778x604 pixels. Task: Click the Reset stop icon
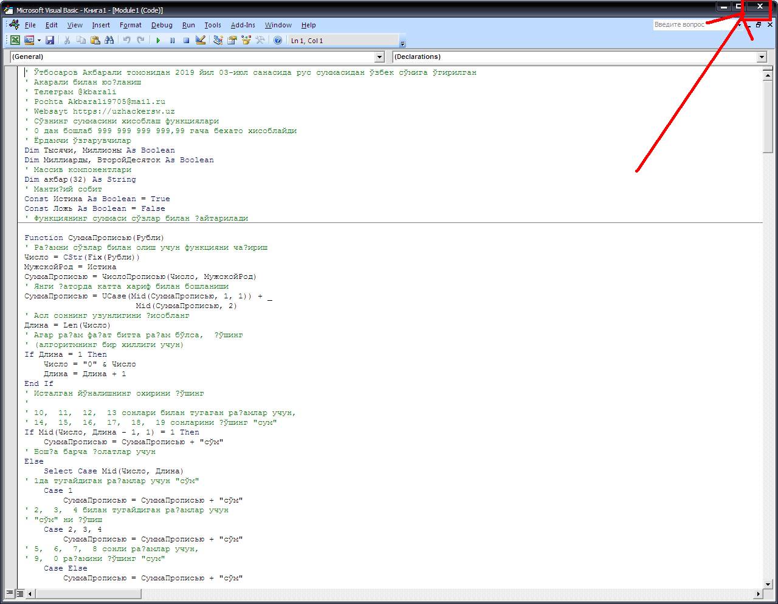tap(187, 41)
